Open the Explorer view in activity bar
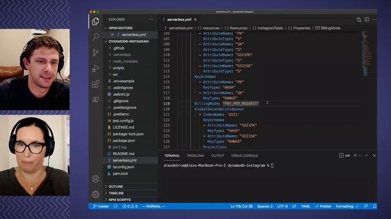Image resolution: width=391 pixels, height=219 pixels. [x=95, y=21]
